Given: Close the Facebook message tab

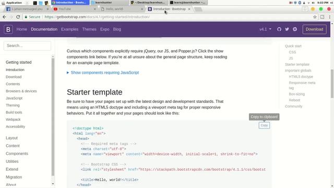Looking at the screenshot, I should coord(47,9).
